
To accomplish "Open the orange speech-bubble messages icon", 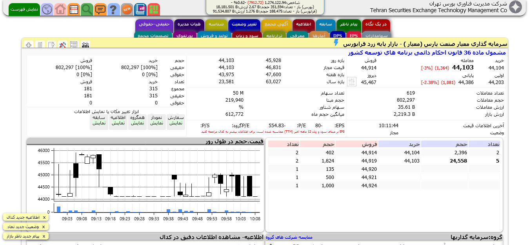I will coord(100,9).
